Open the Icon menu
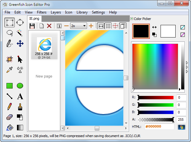Image resolution: width=191 pixels, height=142 pixels. pyautogui.click(x=69, y=12)
